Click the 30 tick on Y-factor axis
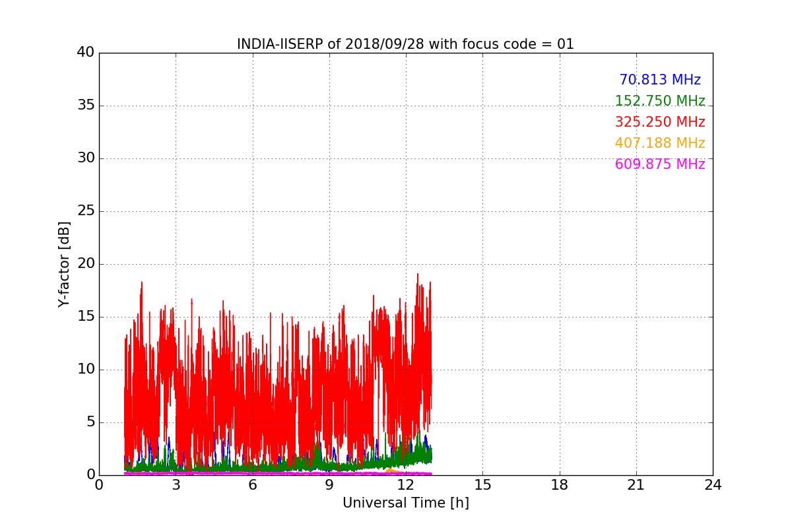Image resolution: width=792 pixels, height=528 pixels. pos(86,158)
